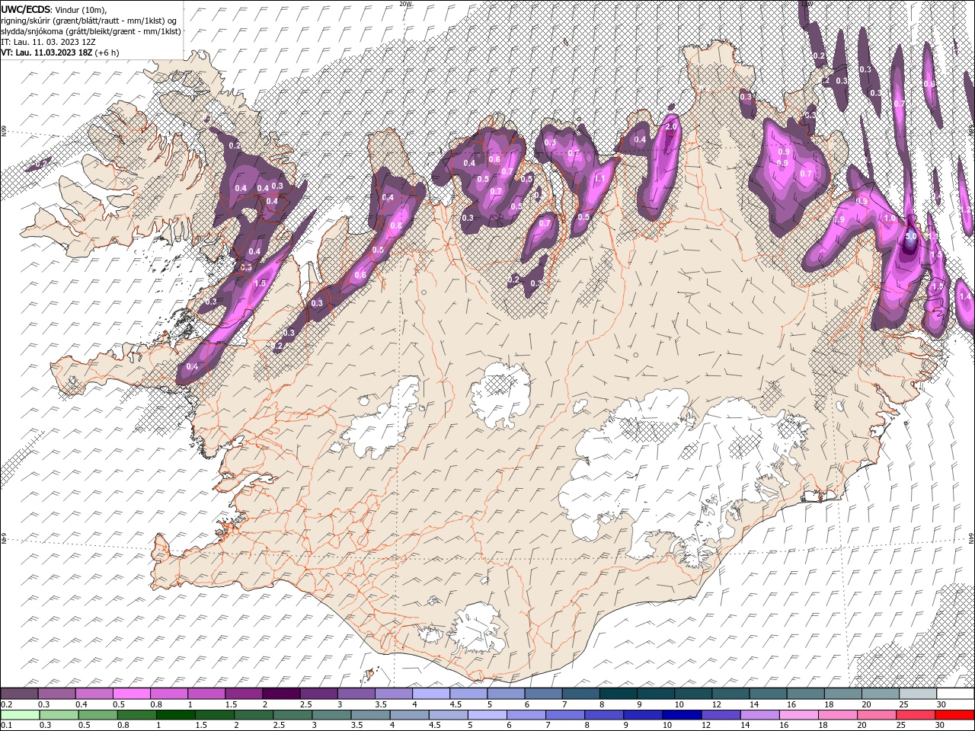The image size is (975, 731).
Task: Click the light green 0.1 rain legend swatch
Action: click(x=19, y=714)
